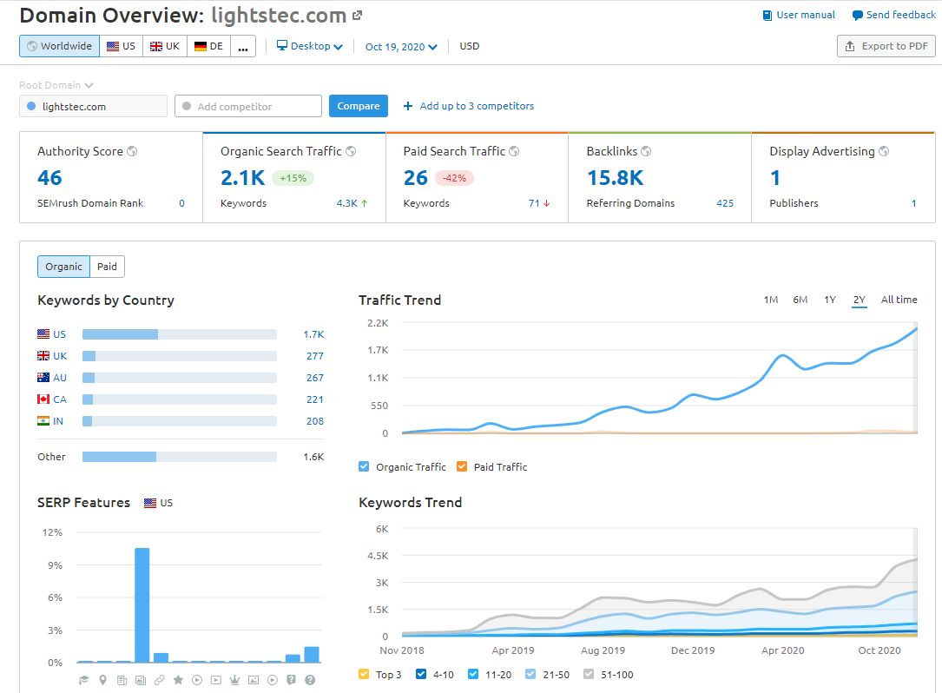Image resolution: width=942 pixels, height=693 pixels.
Task: Click Backlinks globe icon
Action: tap(646, 151)
